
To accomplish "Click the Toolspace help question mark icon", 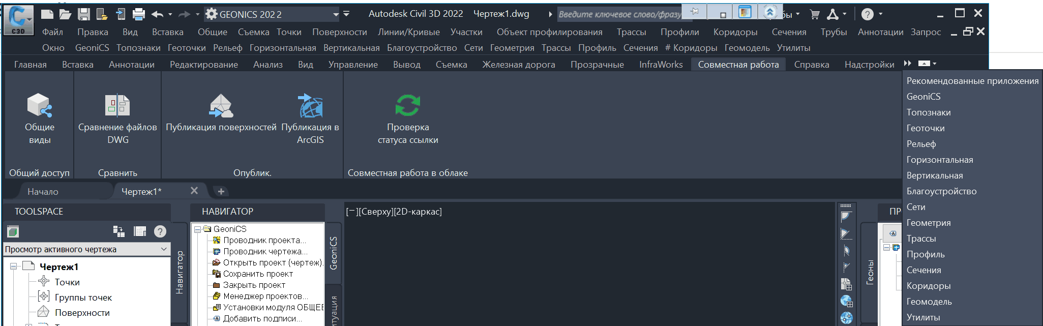I will [x=160, y=231].
